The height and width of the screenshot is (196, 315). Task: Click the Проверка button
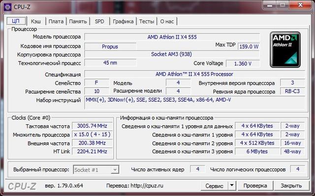[255, 186]
